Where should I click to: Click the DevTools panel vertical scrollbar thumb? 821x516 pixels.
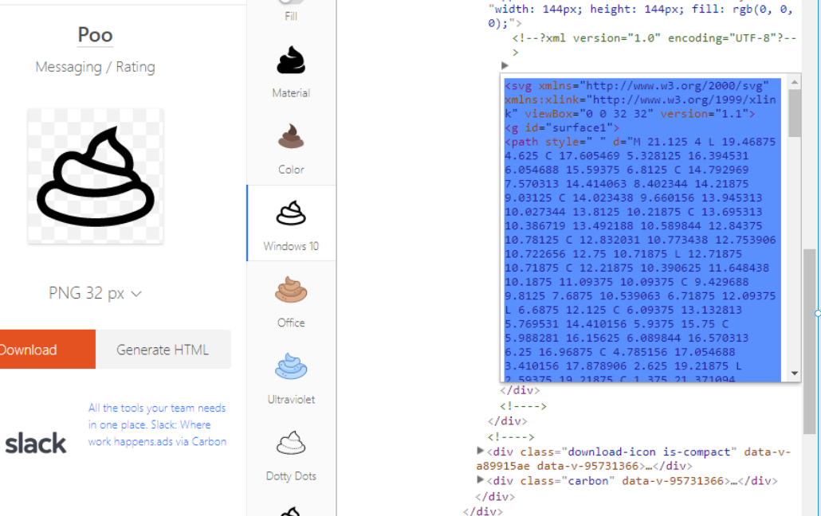(x=809, y=341)
